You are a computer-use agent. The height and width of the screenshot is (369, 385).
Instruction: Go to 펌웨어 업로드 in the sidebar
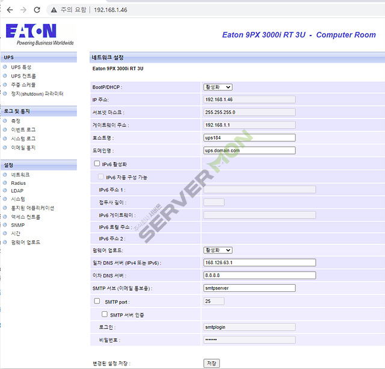[x=25, y=242]
